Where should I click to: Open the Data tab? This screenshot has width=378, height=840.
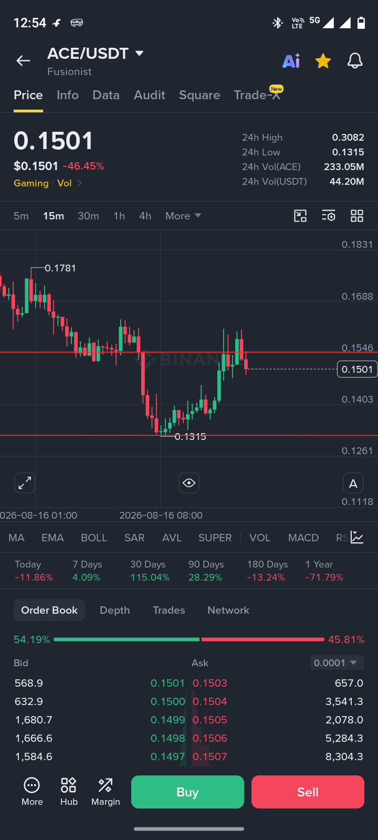click(x=106, y=95)
